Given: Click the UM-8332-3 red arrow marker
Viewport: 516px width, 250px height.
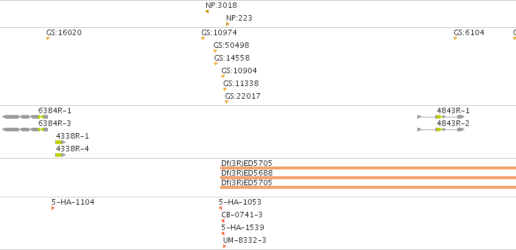Looking at the screenshot, I should tap(224, 246).
